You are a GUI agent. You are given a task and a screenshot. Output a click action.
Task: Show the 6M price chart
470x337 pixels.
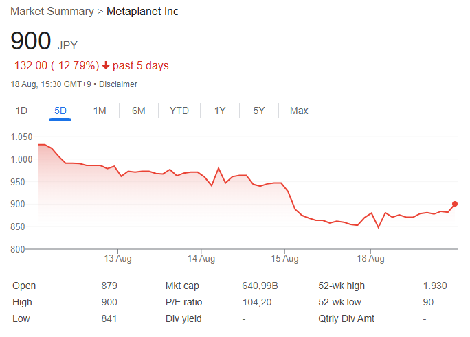point(139,111)
